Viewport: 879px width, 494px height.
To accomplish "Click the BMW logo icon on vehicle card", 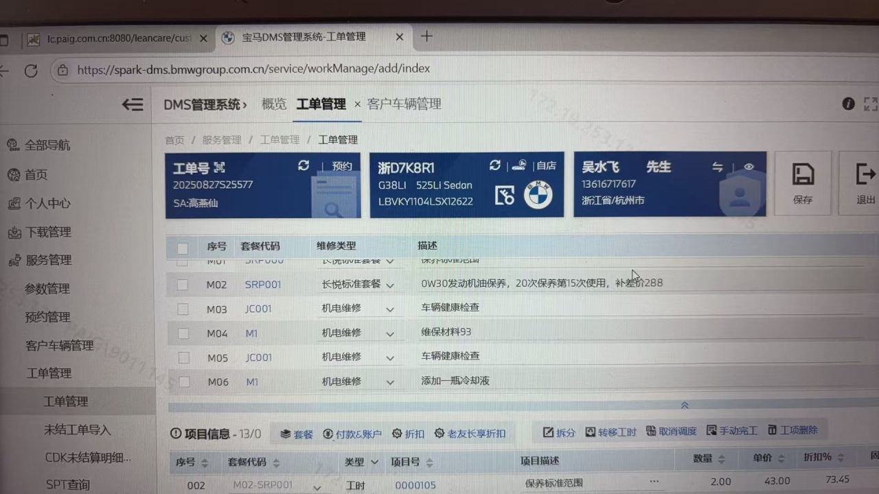I will coord(538,196).
